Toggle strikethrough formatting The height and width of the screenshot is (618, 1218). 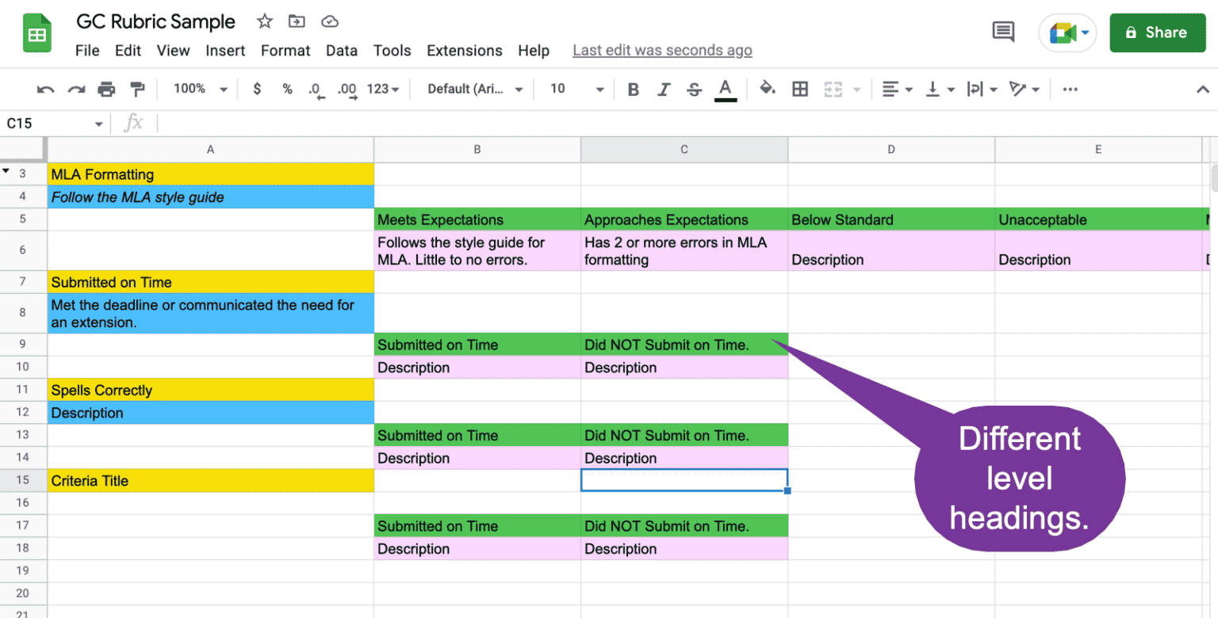[694, 89]
